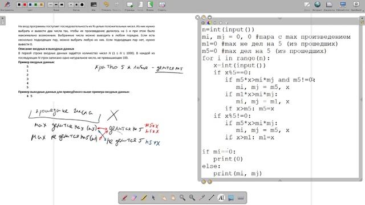Screen dimensions: 365x205
Task: Choose the thick line width
Action: [62, 5]
